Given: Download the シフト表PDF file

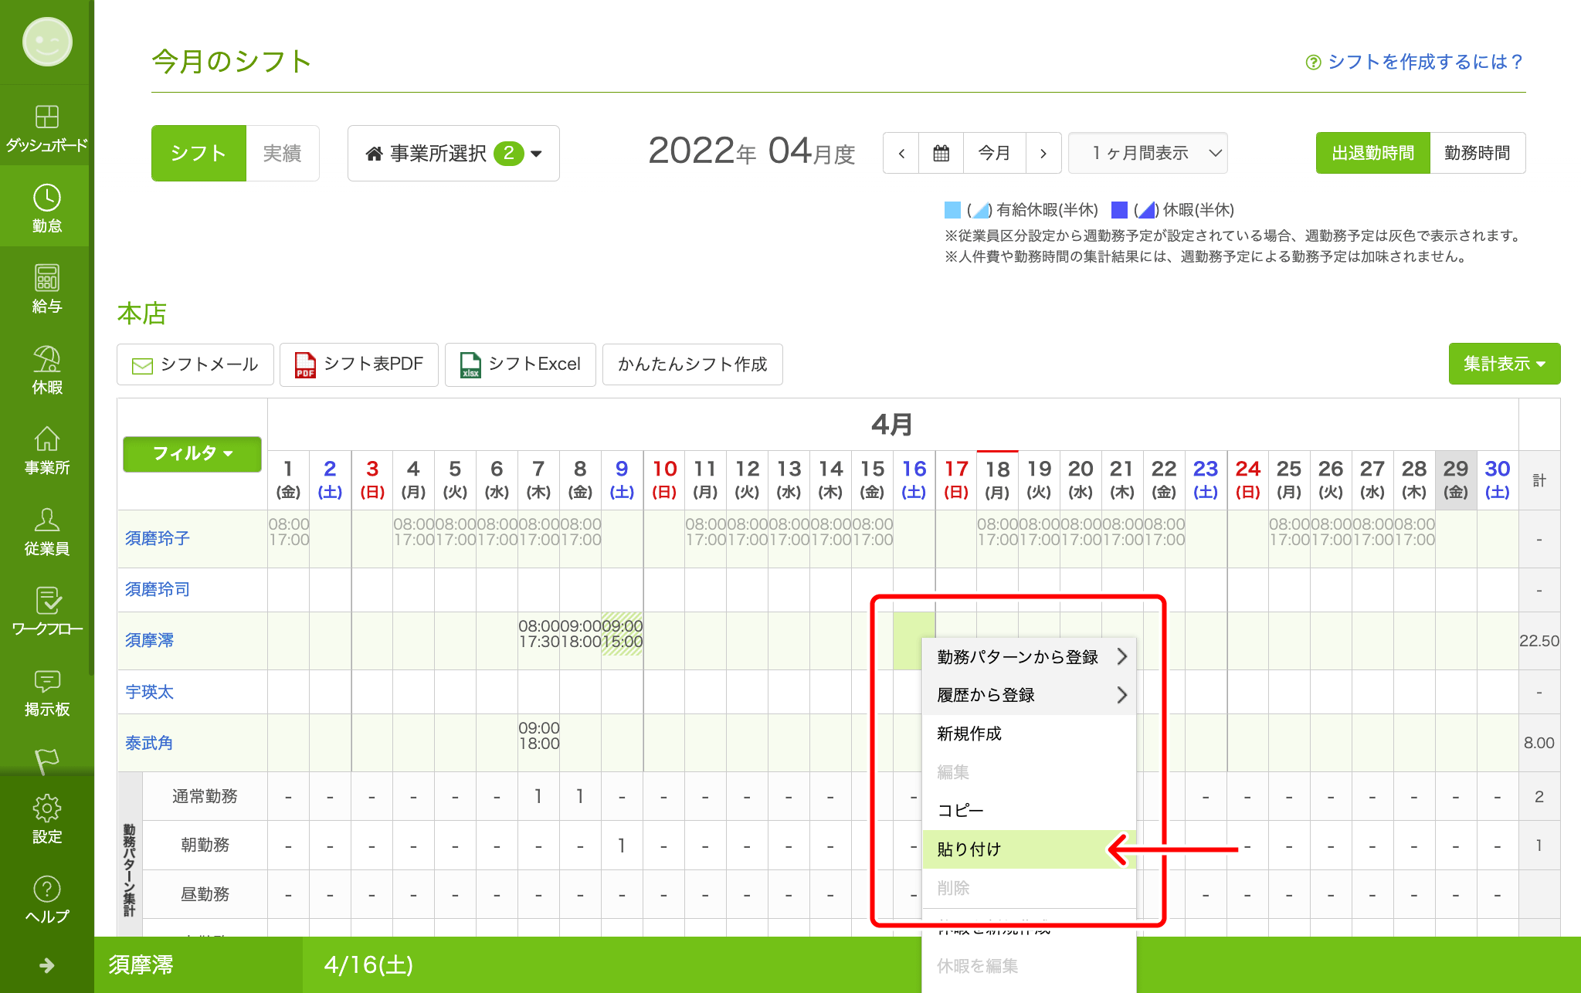Looking at the screenshot, I should (359, 364).
